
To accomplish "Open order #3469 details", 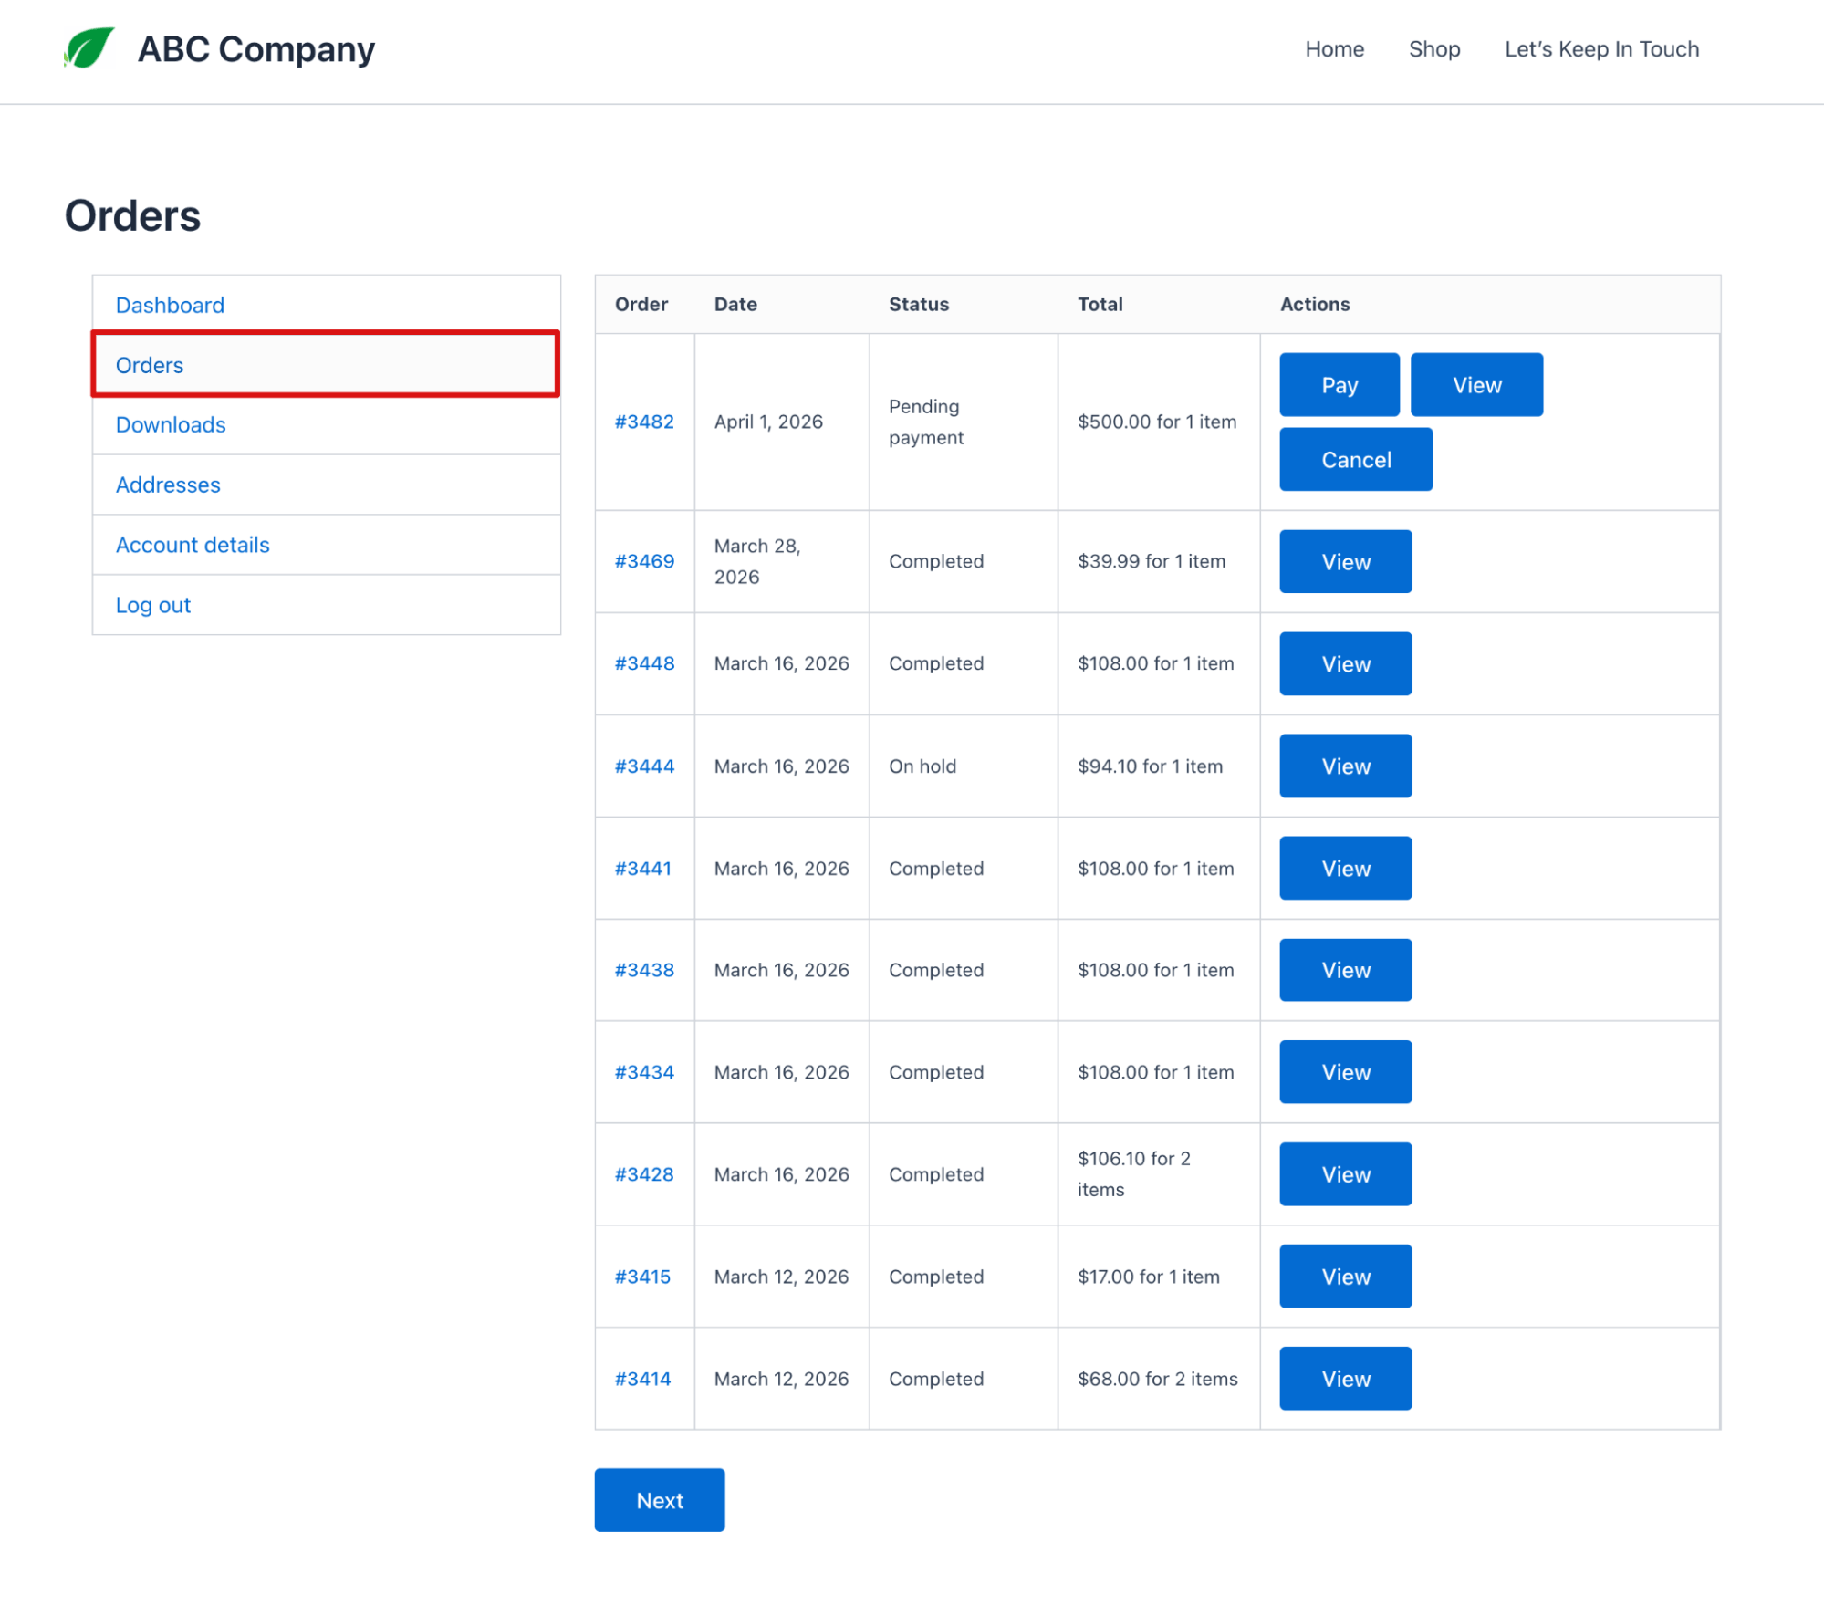I will click(643, 560).
